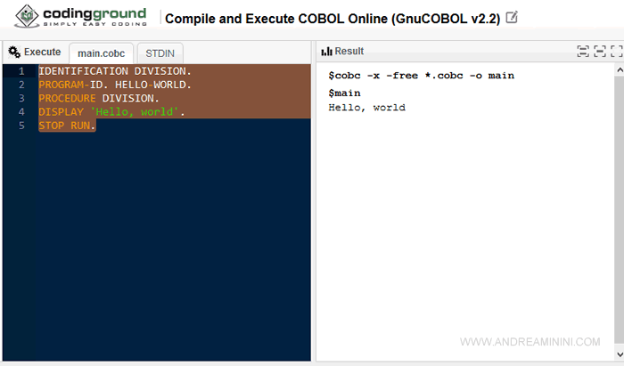Place cursor in the IDENTIFICATION DIVISION line
The width and height of the screenshot is (624, 366).
click(x=114, y=70)
